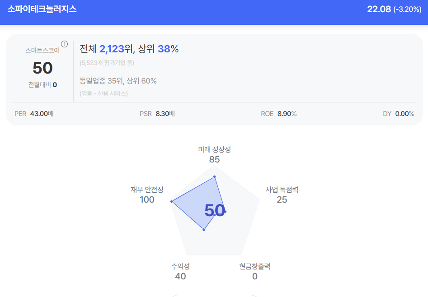Click the 50 score at radar chart center

215,211
